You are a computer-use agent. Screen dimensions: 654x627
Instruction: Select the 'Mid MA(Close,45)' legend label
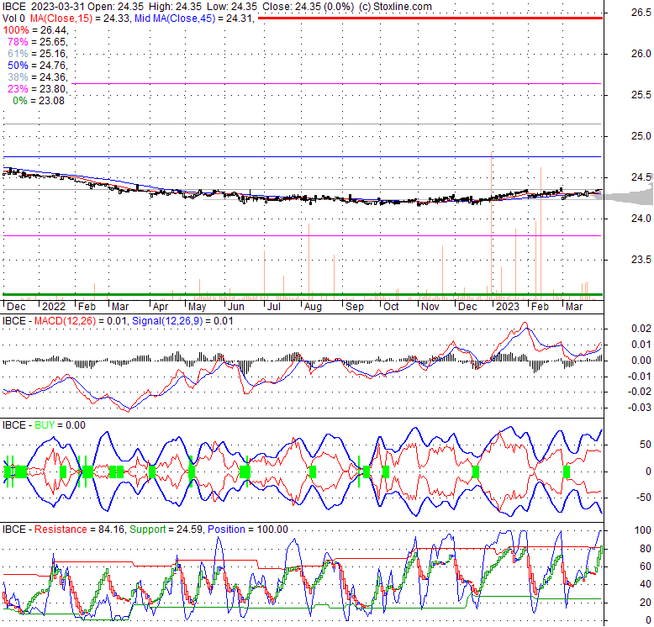click(x=175, y=18)
